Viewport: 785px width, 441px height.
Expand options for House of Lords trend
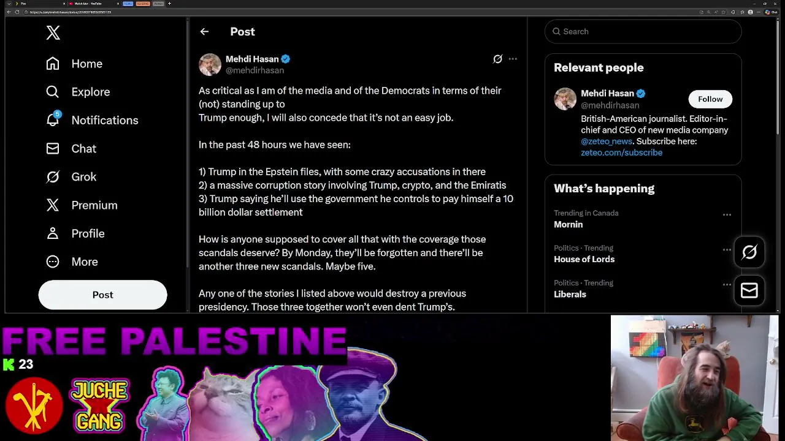727,249
